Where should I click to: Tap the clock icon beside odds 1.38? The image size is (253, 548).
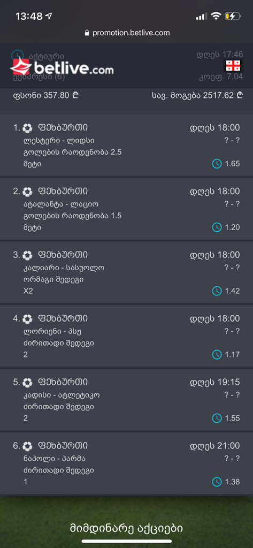[x=217, y=482]
